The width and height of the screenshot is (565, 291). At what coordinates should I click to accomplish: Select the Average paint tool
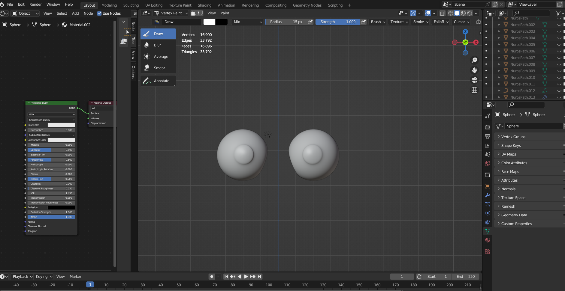158,57
